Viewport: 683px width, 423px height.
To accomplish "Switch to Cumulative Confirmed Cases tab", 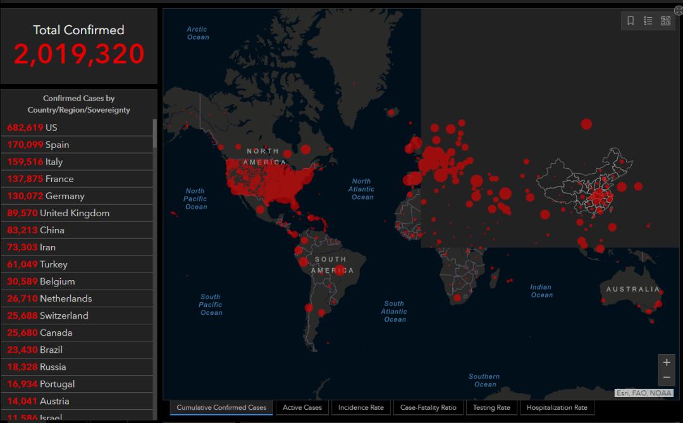I will pyautogui.click(x=221, y=407).
